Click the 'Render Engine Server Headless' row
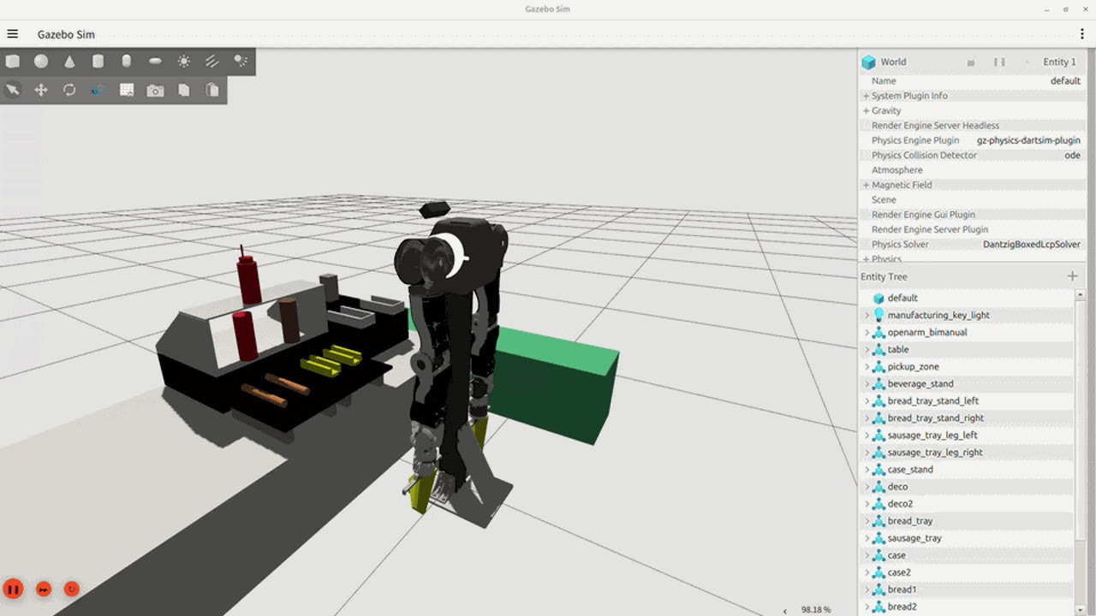Image resolution: width=1096 pixels, height=616 pixels. 973,125
